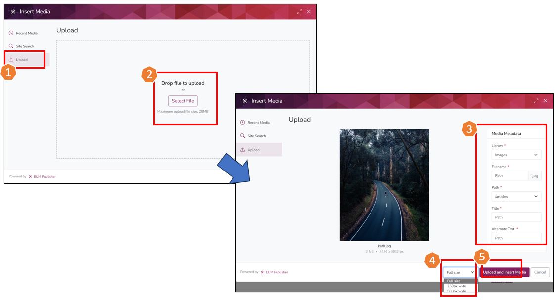Click the .jpg extension label

click(535, 175)
